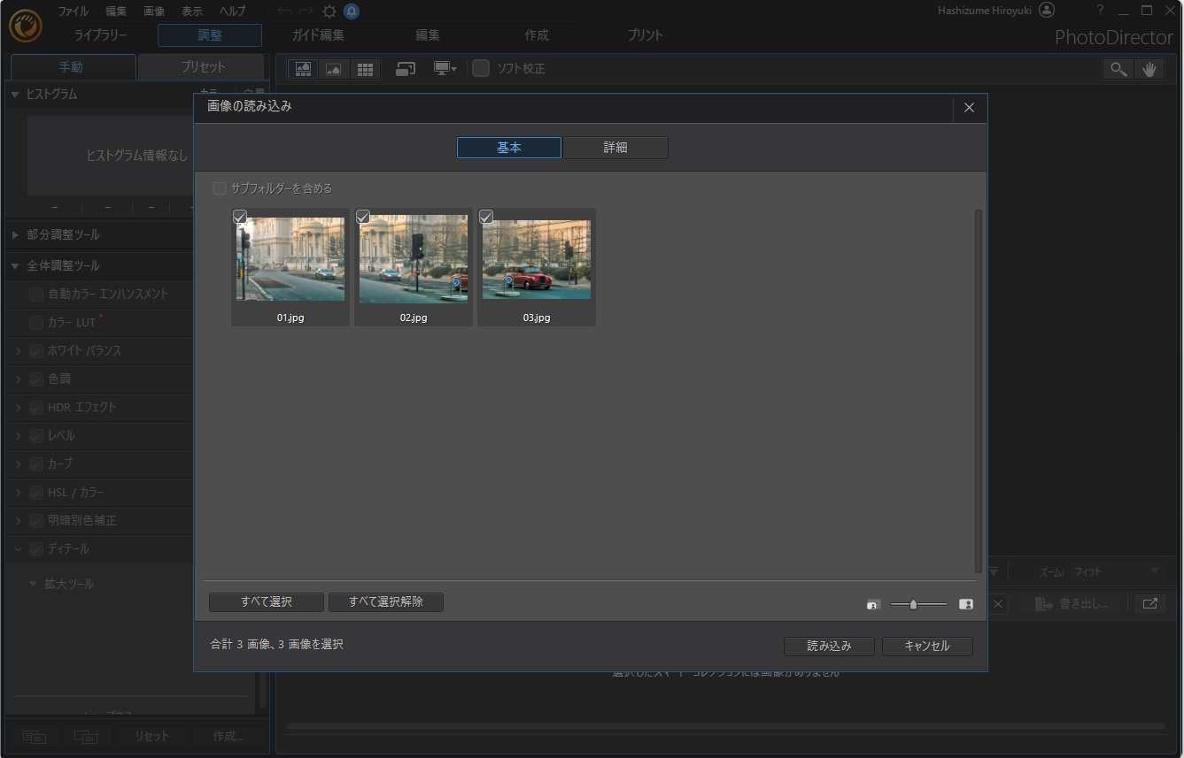This screenshot has height=758, width=1184.
Task: Click the 読み込み import button
Action: tap(829, 647)
